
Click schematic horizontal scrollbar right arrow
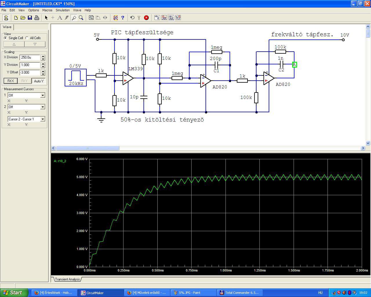point(363,148)
